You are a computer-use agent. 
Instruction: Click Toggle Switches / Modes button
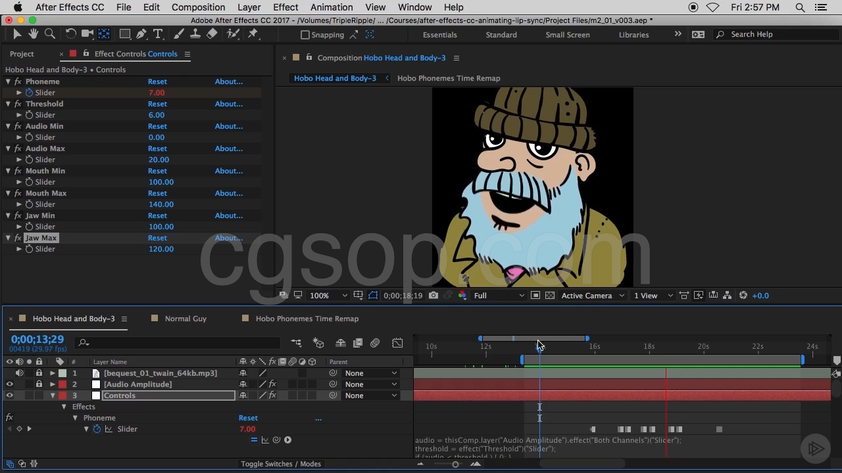281,464
